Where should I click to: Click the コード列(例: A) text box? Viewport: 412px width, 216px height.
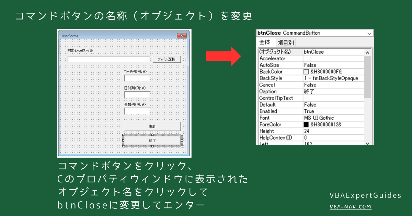[x=137, y=79]
